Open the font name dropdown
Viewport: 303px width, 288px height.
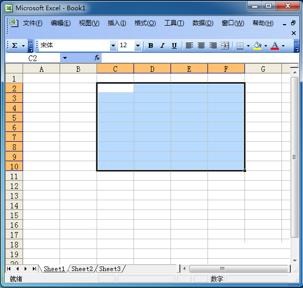[x=113, y=46]
